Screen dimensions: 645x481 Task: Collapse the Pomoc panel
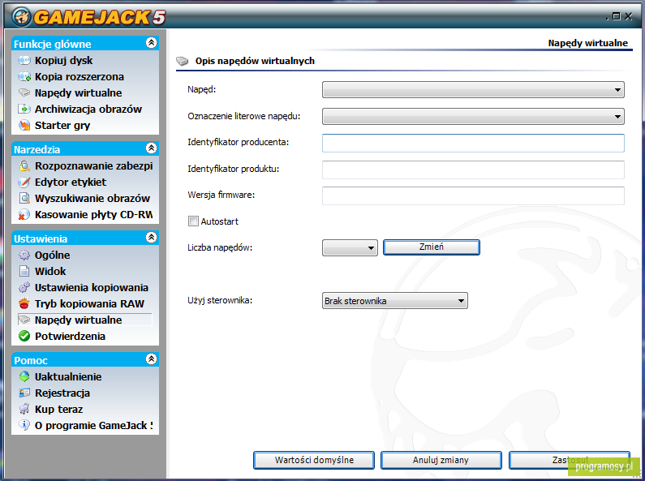(x=152, y=359)
